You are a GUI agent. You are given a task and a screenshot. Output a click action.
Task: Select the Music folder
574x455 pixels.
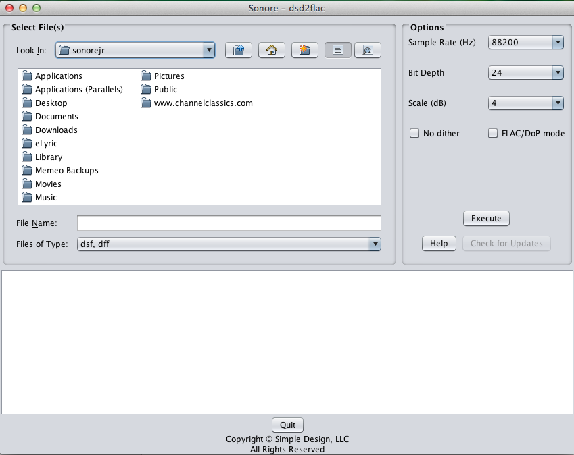pyautogui.click(x=45, y=197)
